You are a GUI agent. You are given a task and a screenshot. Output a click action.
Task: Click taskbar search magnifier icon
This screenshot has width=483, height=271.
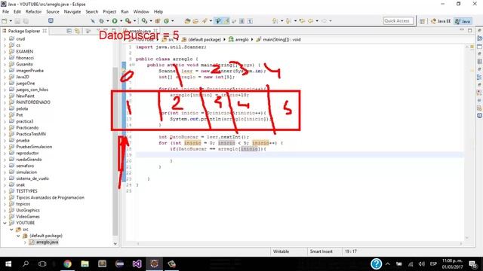(26, 264)
